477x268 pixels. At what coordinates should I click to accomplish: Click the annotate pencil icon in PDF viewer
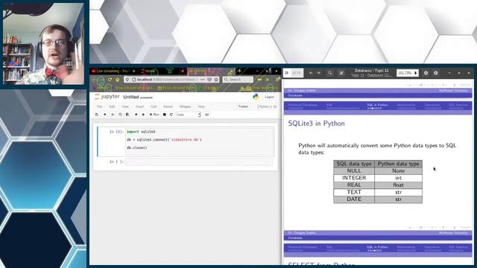[341, 73]
